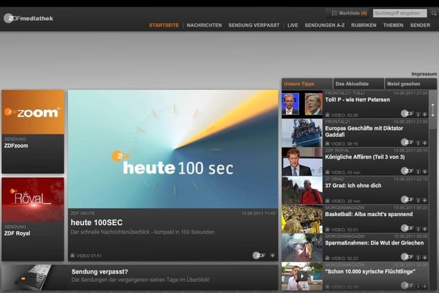The height and width of the screenshot is (293, 439).
Task: Click plus icon on Basketball Alba item
Action: (424, 228)
